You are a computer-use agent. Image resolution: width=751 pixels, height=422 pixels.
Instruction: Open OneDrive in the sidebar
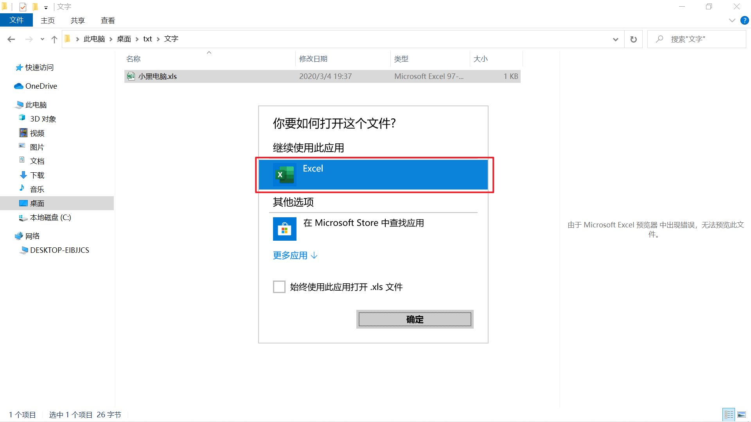[41, 86]
